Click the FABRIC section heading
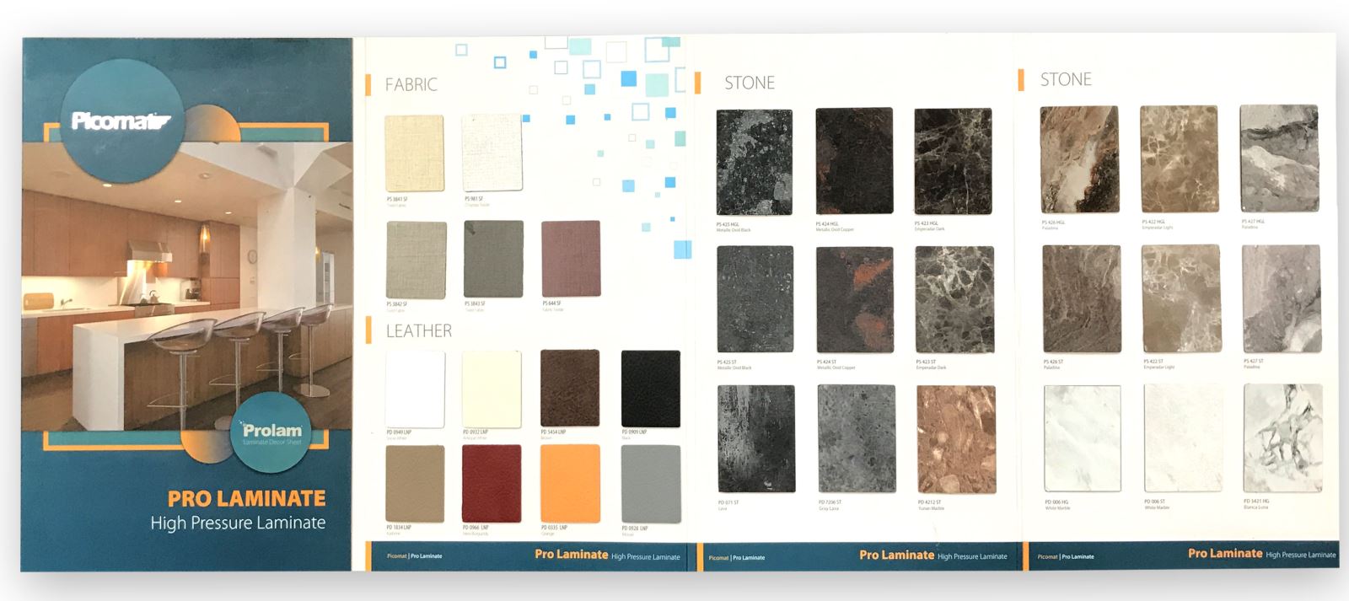 point(411,84)
